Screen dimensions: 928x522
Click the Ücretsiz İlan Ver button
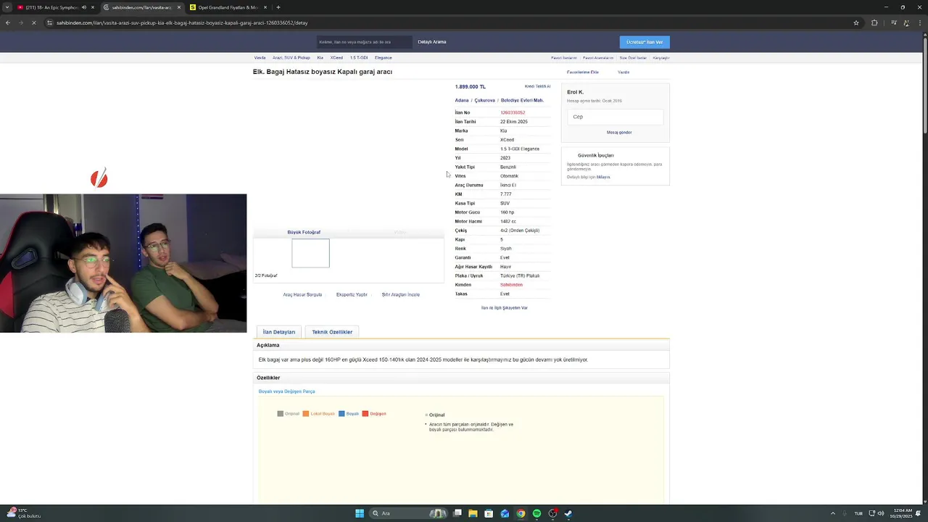(645, 42)
